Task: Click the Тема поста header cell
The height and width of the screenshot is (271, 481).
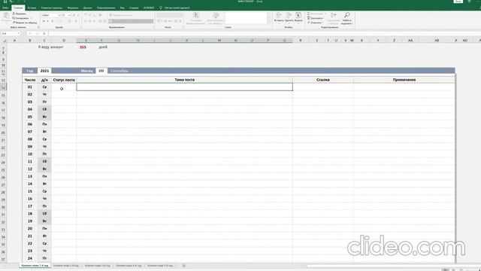Action: click(184, 80)
